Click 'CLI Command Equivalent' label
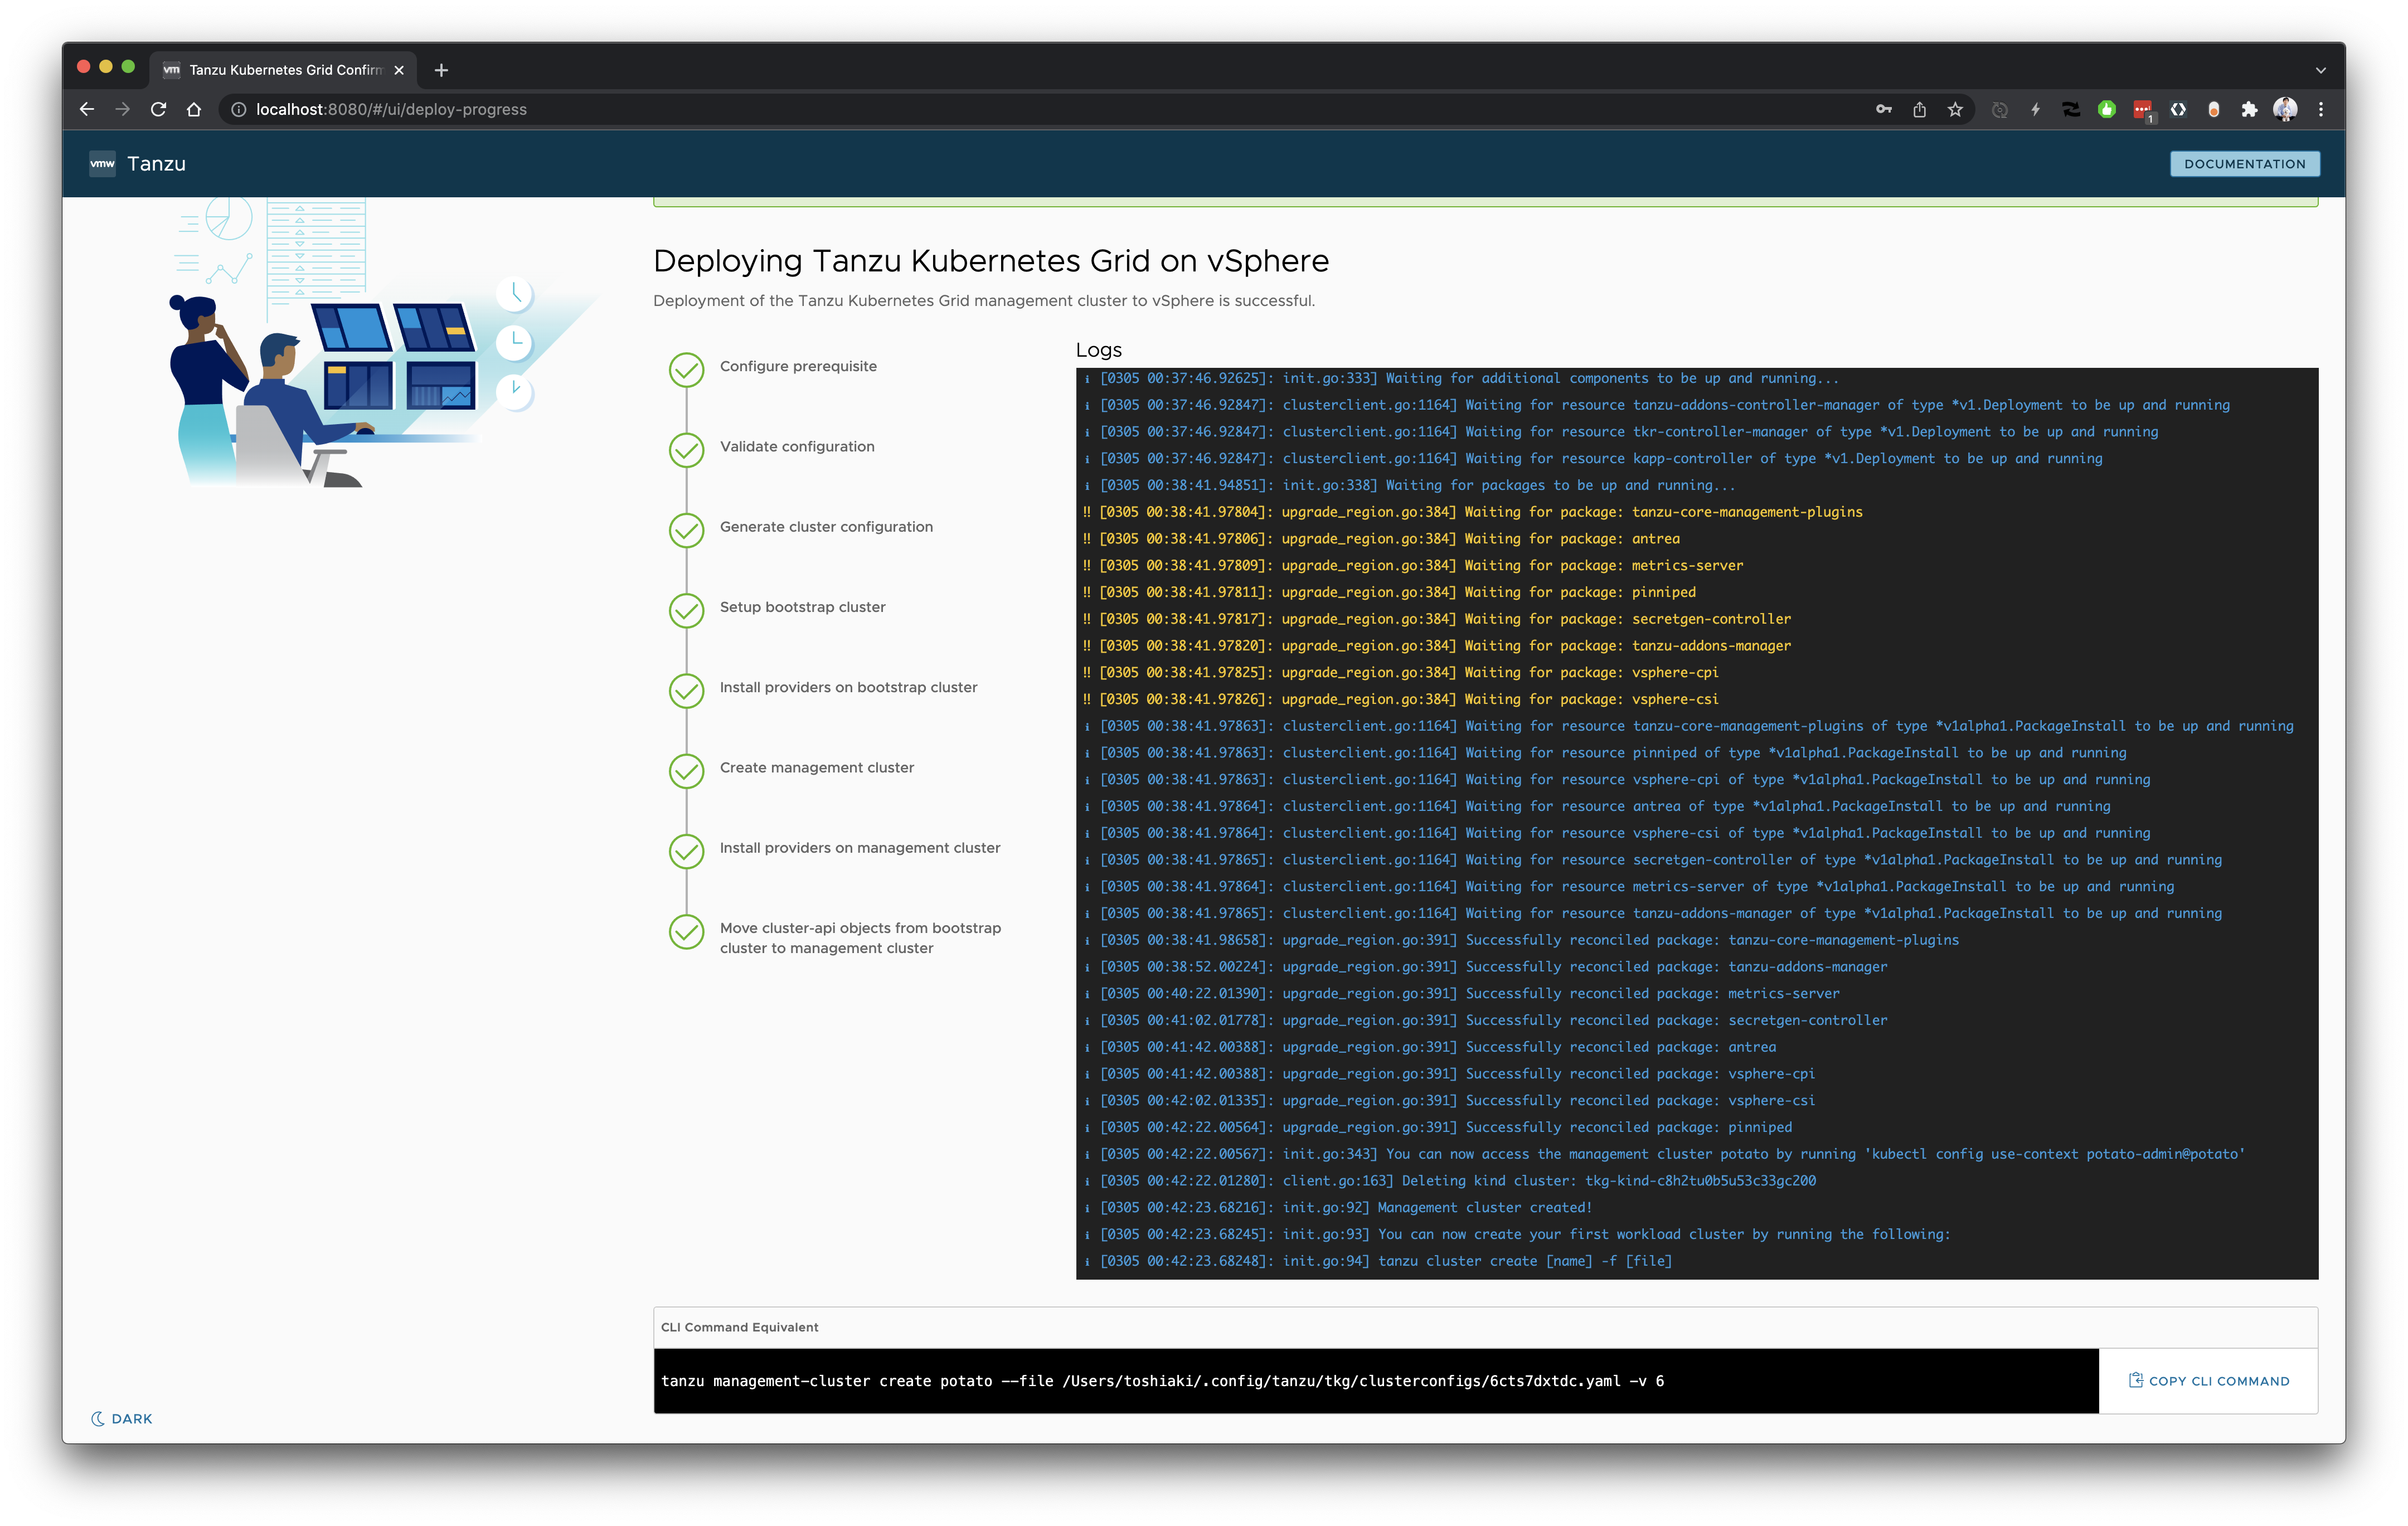 pyautogui.click(x=739, y=1328)
